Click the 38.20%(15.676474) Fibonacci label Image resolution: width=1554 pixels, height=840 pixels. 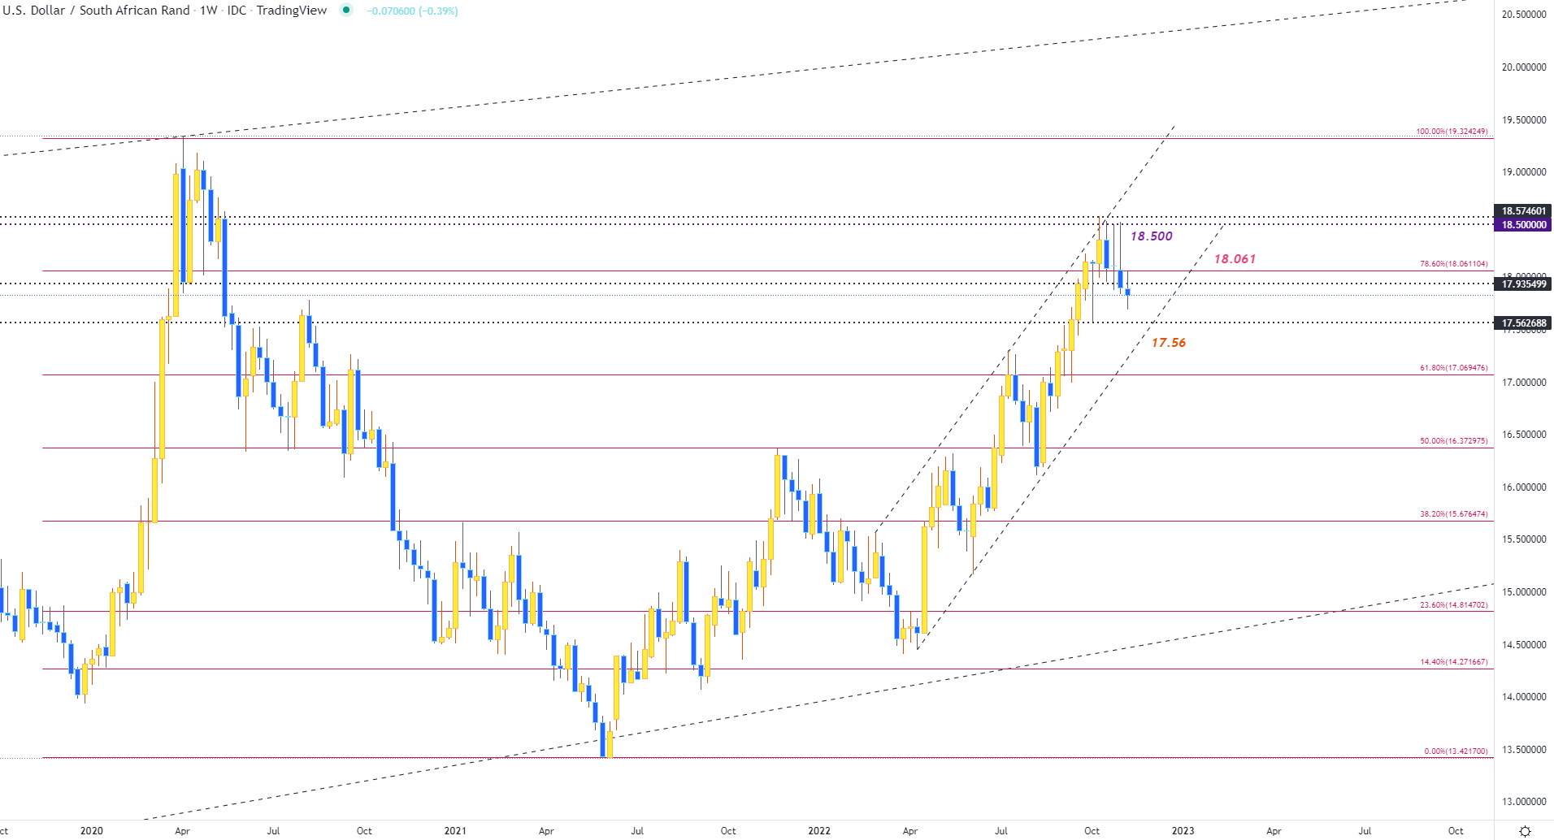1453,514
